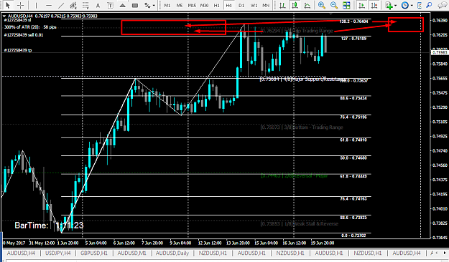Click the '138.2 - 0.76404' Fibonacci label
The width and height of the screenshot is (449, 262).
point(353,21)
